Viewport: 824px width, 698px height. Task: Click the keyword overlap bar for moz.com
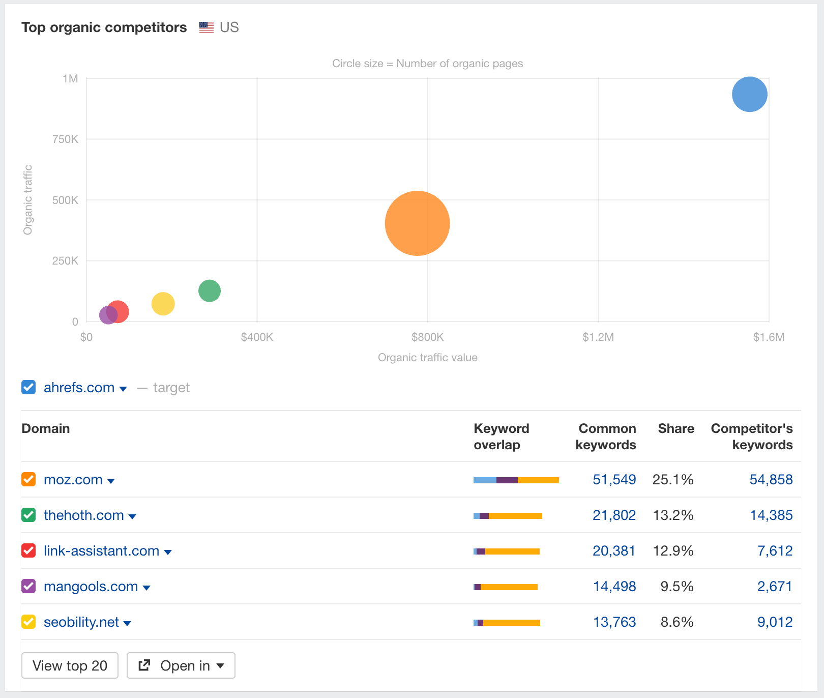pyautogui.click(x=516, y=479)
